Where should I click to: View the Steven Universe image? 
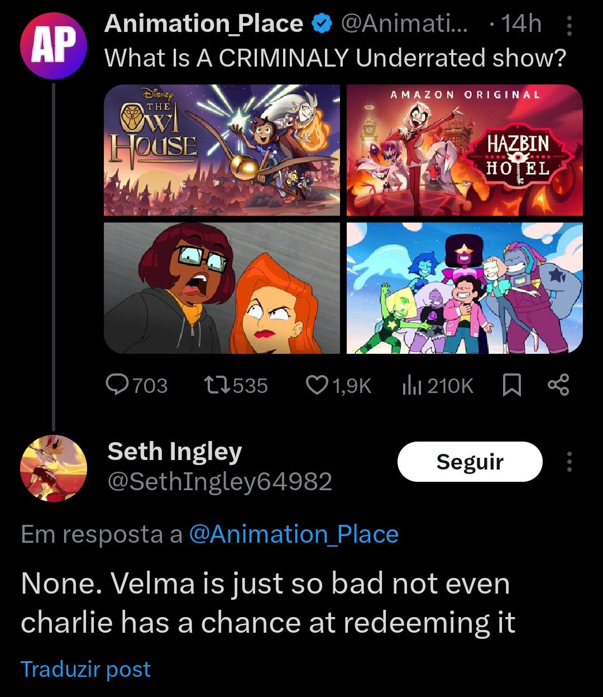465,288
